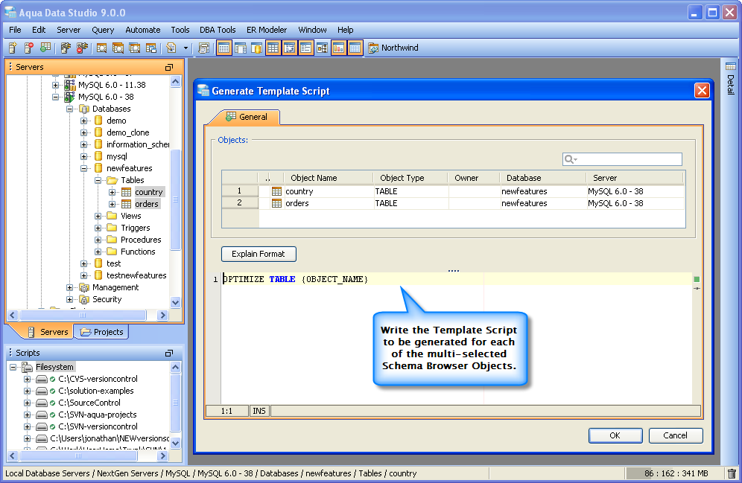Click the Northwind project toolbar button
Image resolution: width=742 pixels, height=483 pixels.
point(393,48)
